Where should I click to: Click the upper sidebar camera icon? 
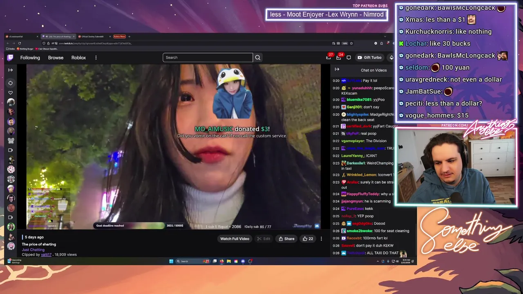coord(11,150)
